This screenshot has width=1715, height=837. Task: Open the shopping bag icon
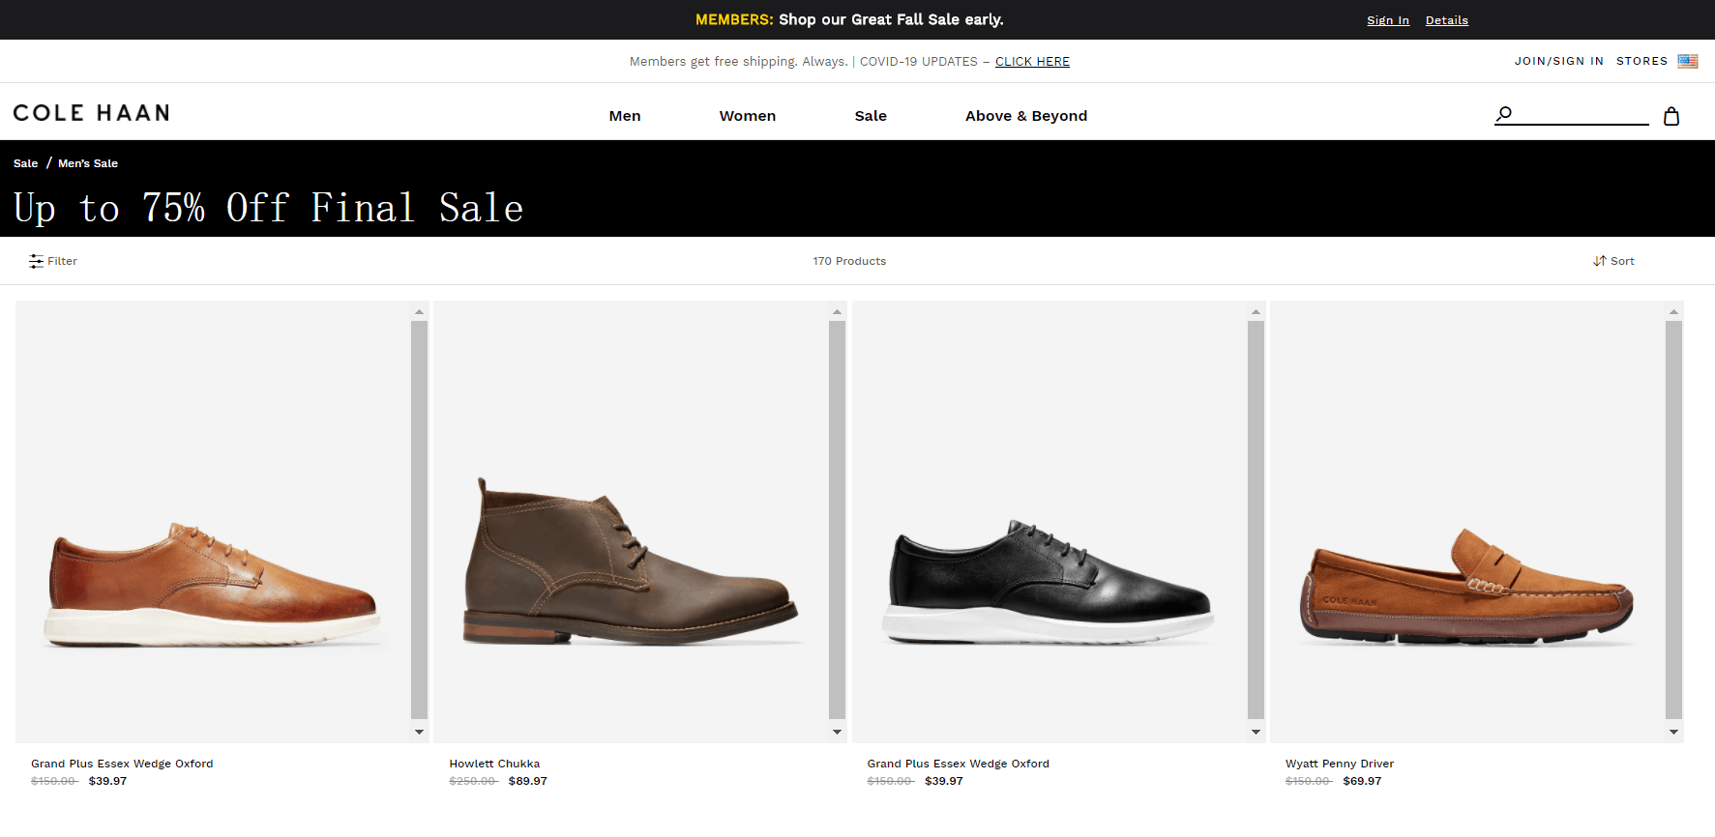[1671, 116]
